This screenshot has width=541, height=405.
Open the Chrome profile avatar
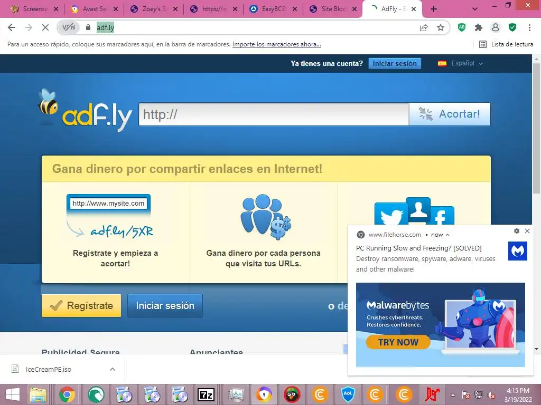point(496,27)
